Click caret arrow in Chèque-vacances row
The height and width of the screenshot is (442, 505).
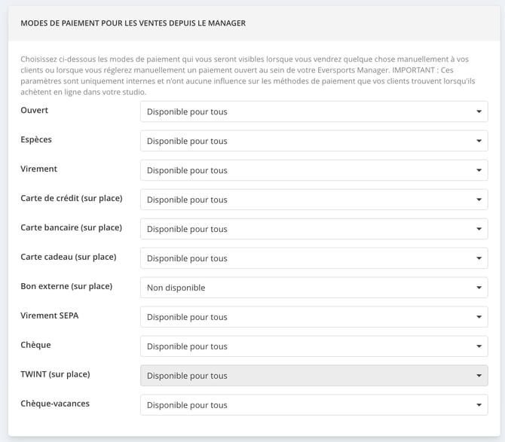[x=479, y=404]
